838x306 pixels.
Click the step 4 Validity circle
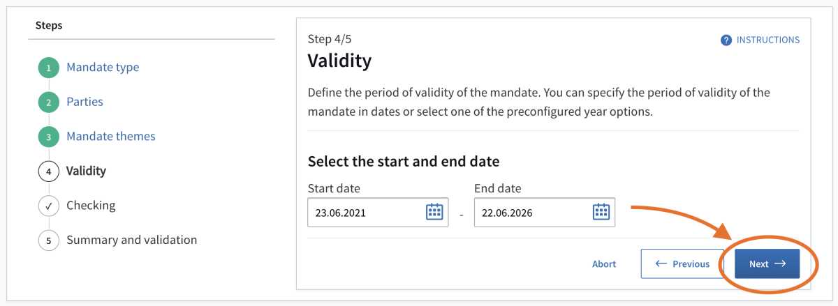(x=49, y=171)
